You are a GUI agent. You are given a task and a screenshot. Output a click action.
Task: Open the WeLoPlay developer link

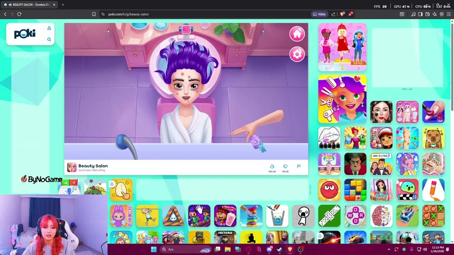pos(92,170)
